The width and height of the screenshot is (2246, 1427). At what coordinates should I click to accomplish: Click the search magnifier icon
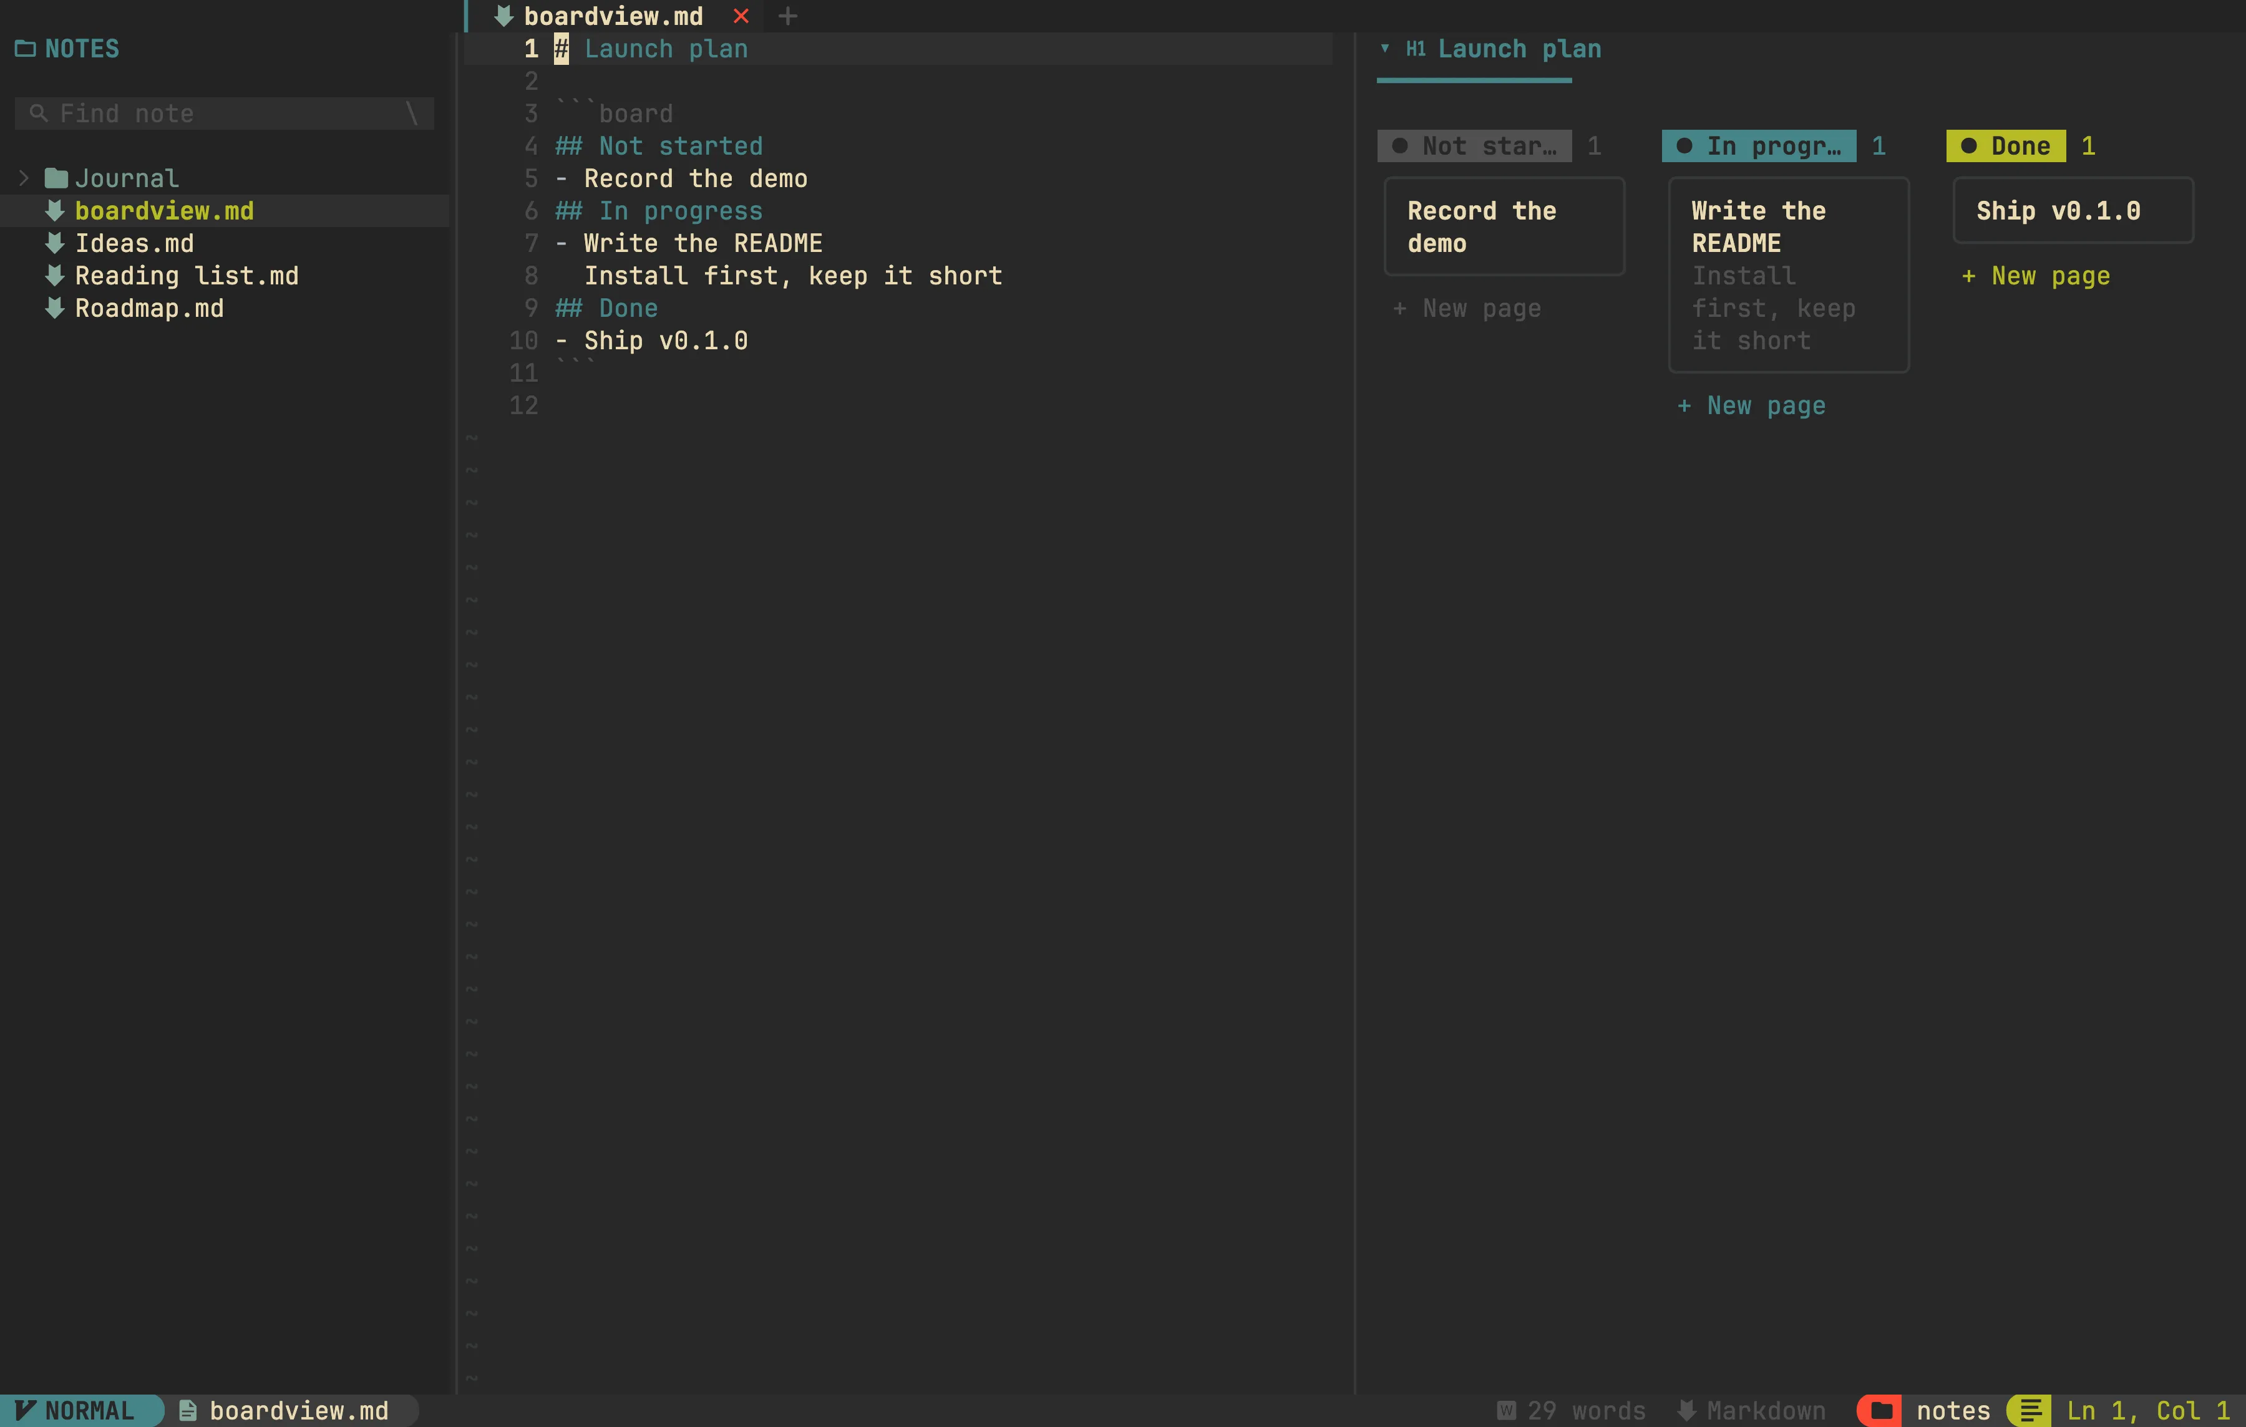point(38,114)
